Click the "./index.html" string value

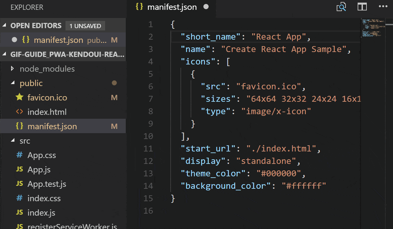[281, 149]
